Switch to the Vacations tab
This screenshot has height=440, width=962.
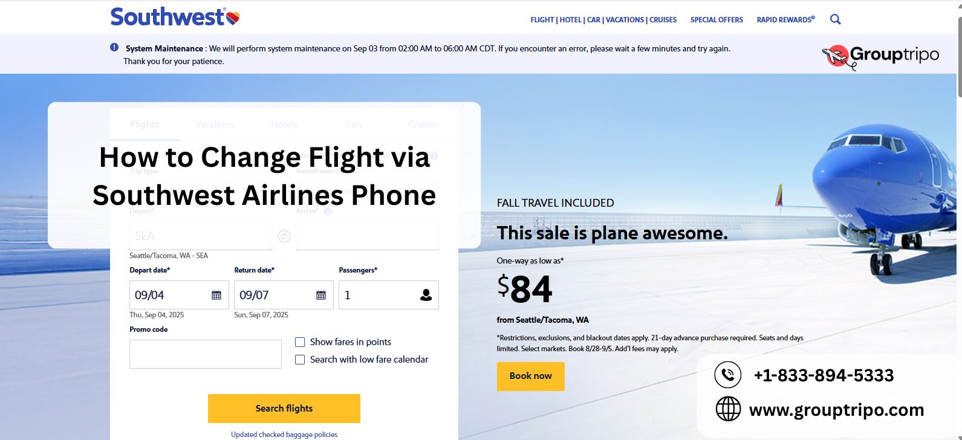pyautogui.click(x=214, y=124)
